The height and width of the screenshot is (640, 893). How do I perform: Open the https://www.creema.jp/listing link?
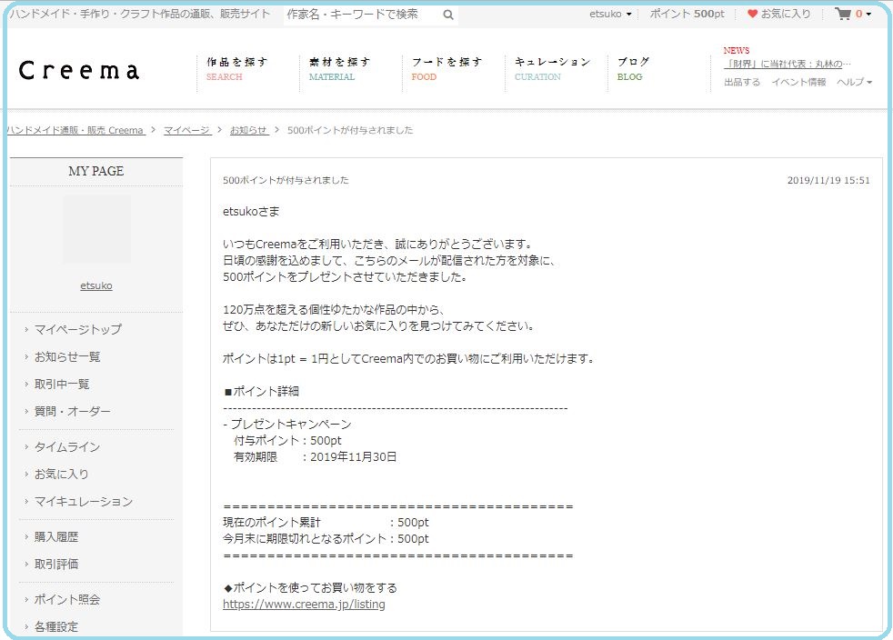coord(304,605)
